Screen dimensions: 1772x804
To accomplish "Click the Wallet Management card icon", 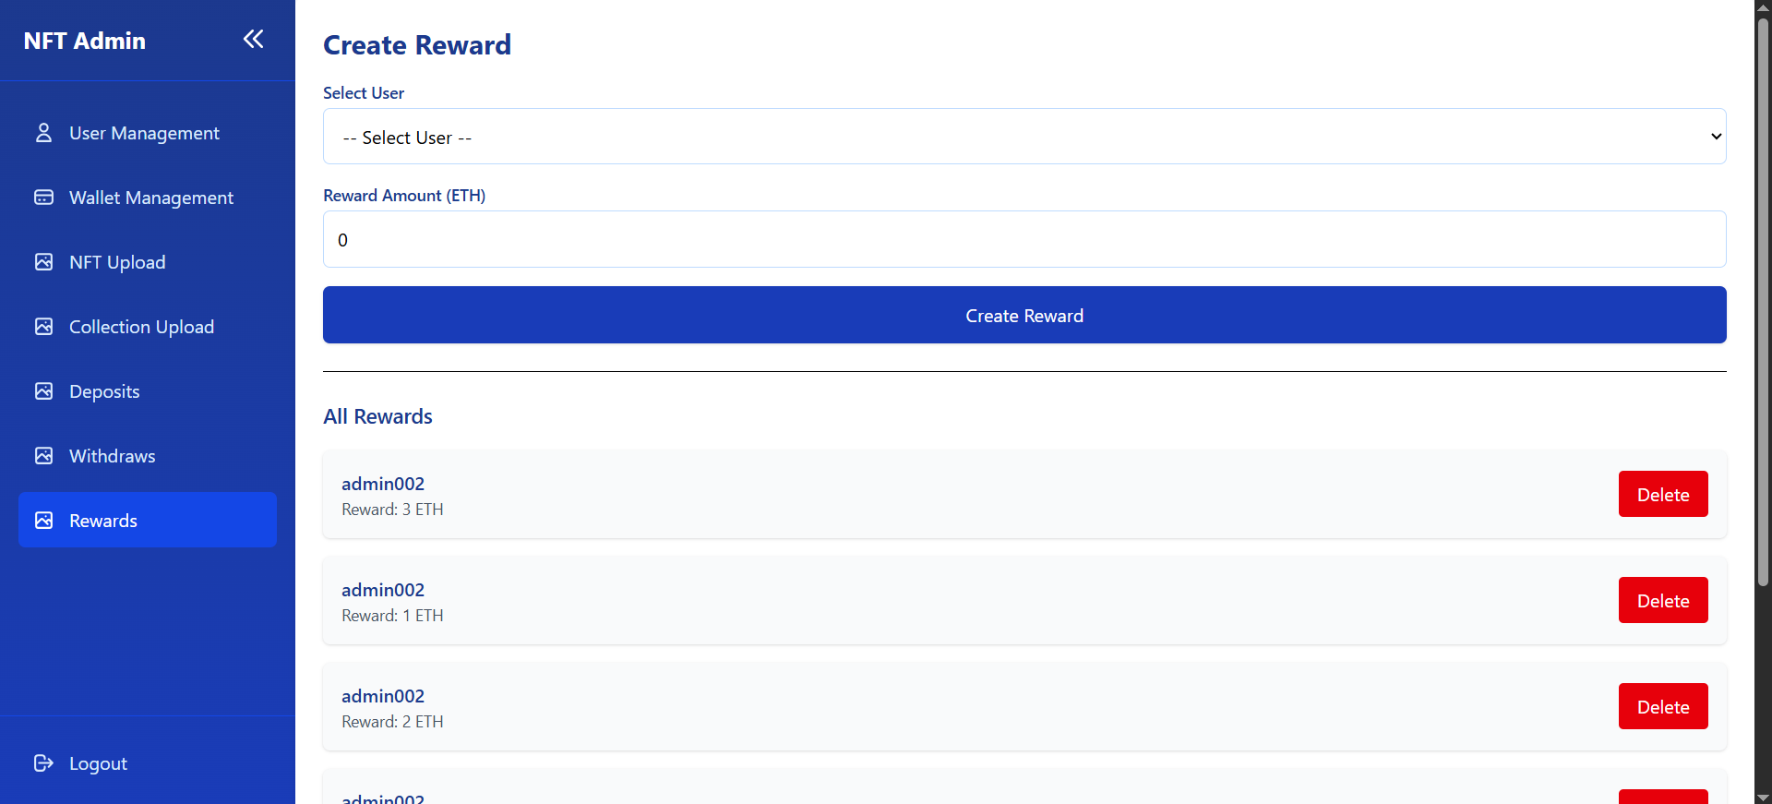I will (x=43, y=198).
